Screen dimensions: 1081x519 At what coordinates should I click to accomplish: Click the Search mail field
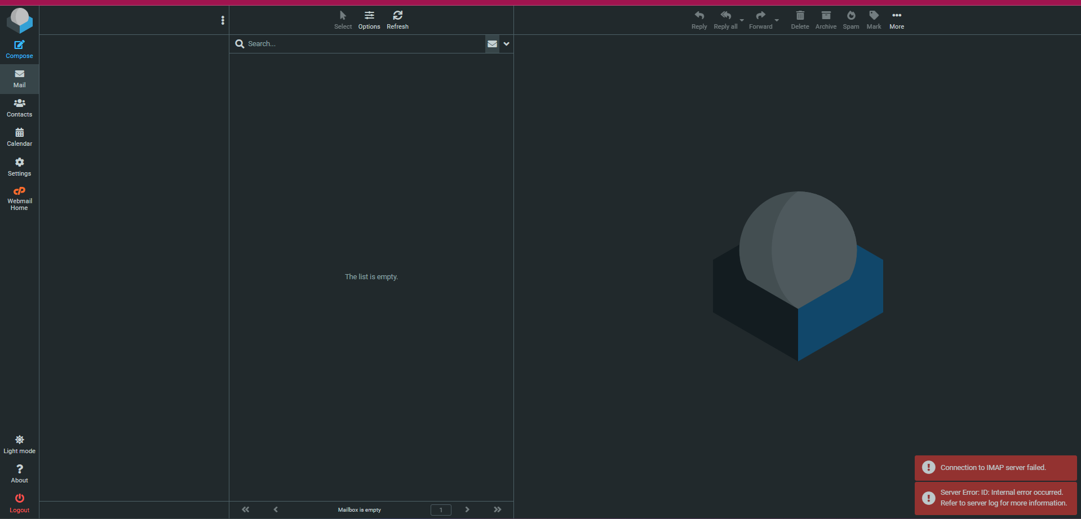364,44
